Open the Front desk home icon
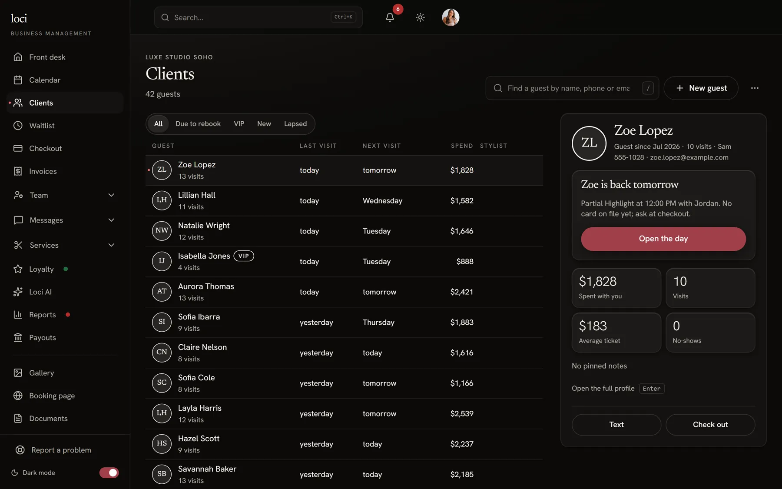 coord(18,57)
